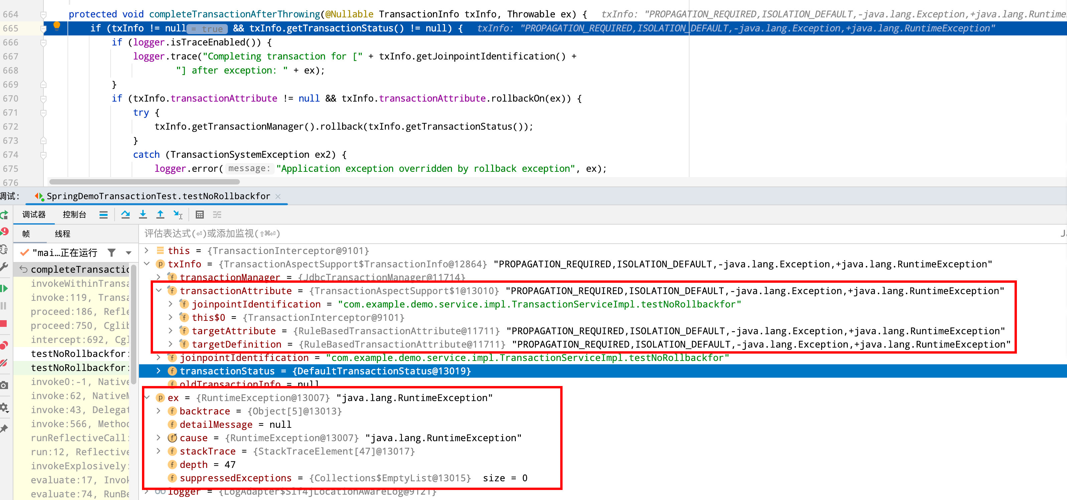
Task: Close the SpringDemoTransactionTest.testNoRollbackfor debug tab
Action: tap(278, 196)
